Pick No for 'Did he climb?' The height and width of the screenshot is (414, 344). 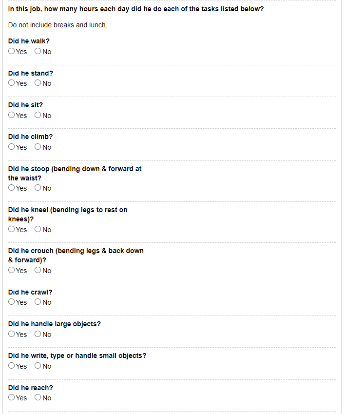click(x=38, y=147)
